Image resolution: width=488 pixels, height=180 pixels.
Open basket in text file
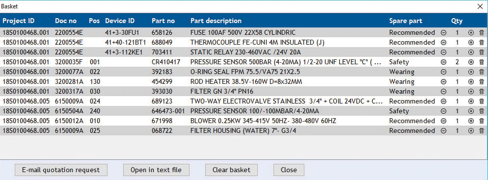tap(156, 170)
